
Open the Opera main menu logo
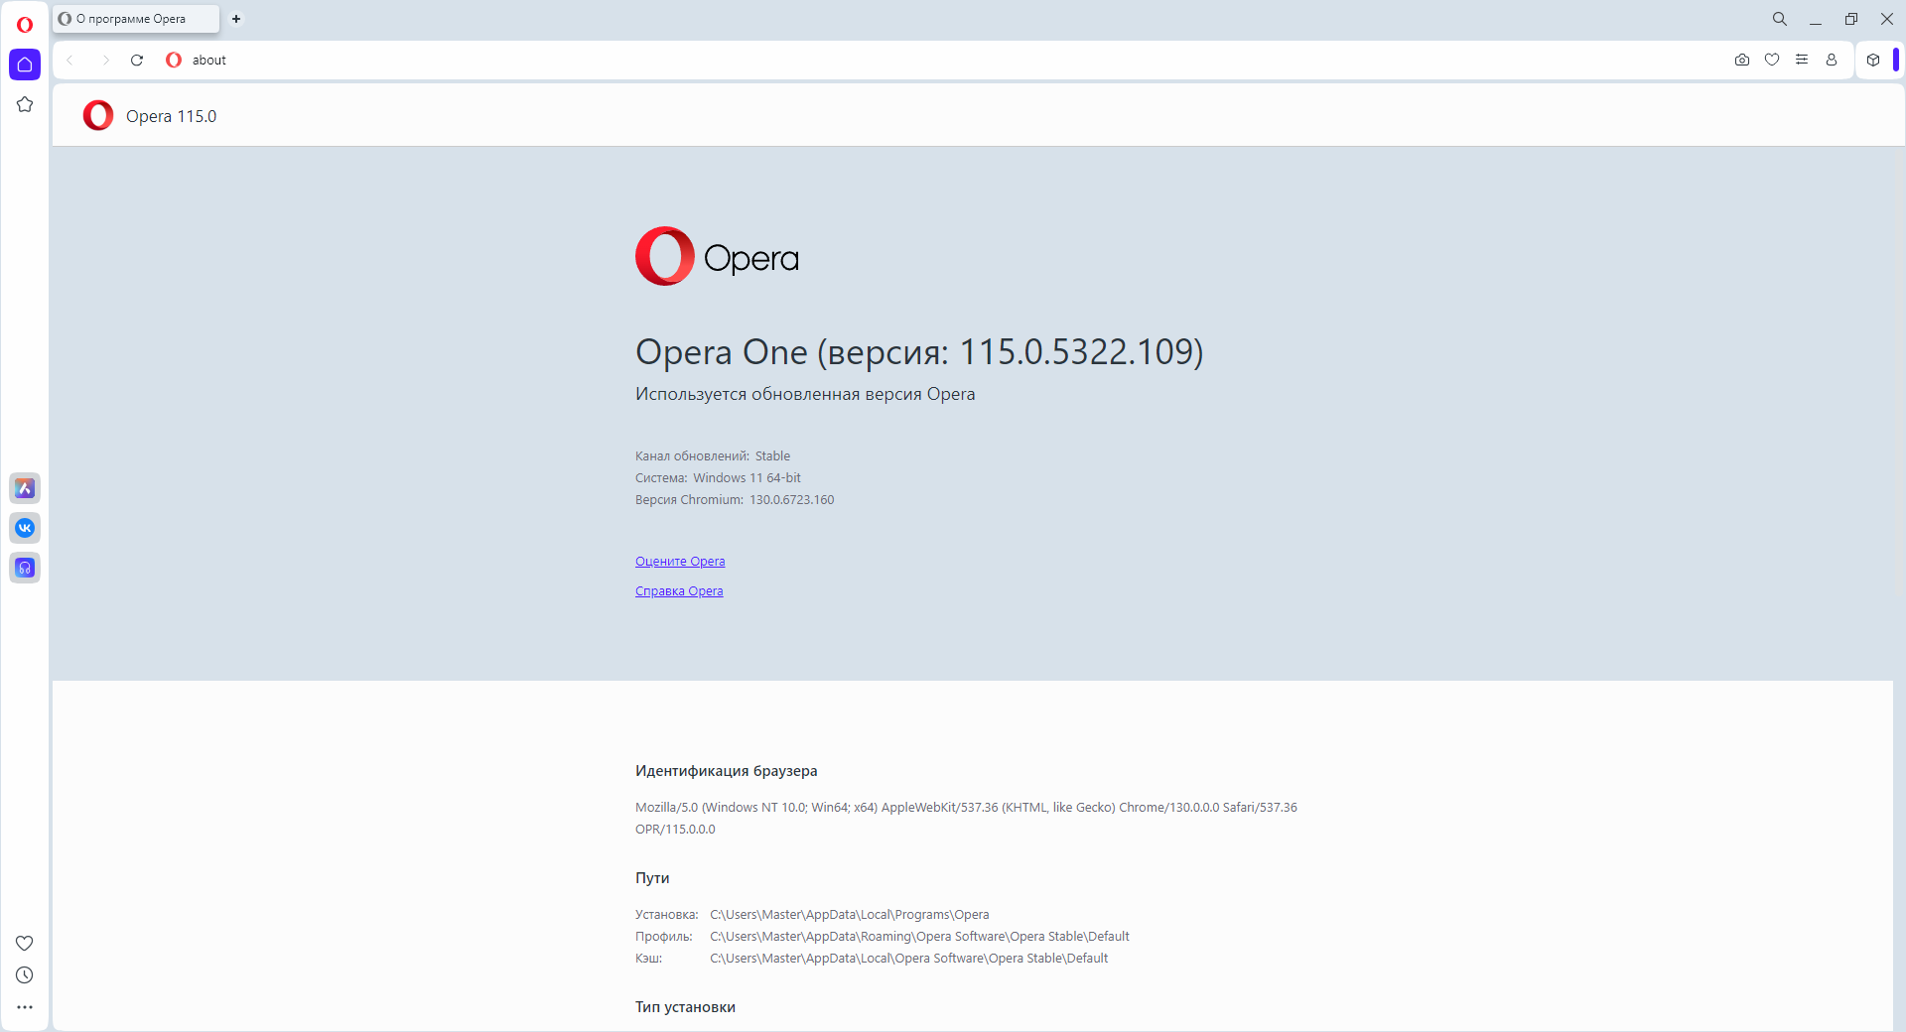(x=25, y=25)
